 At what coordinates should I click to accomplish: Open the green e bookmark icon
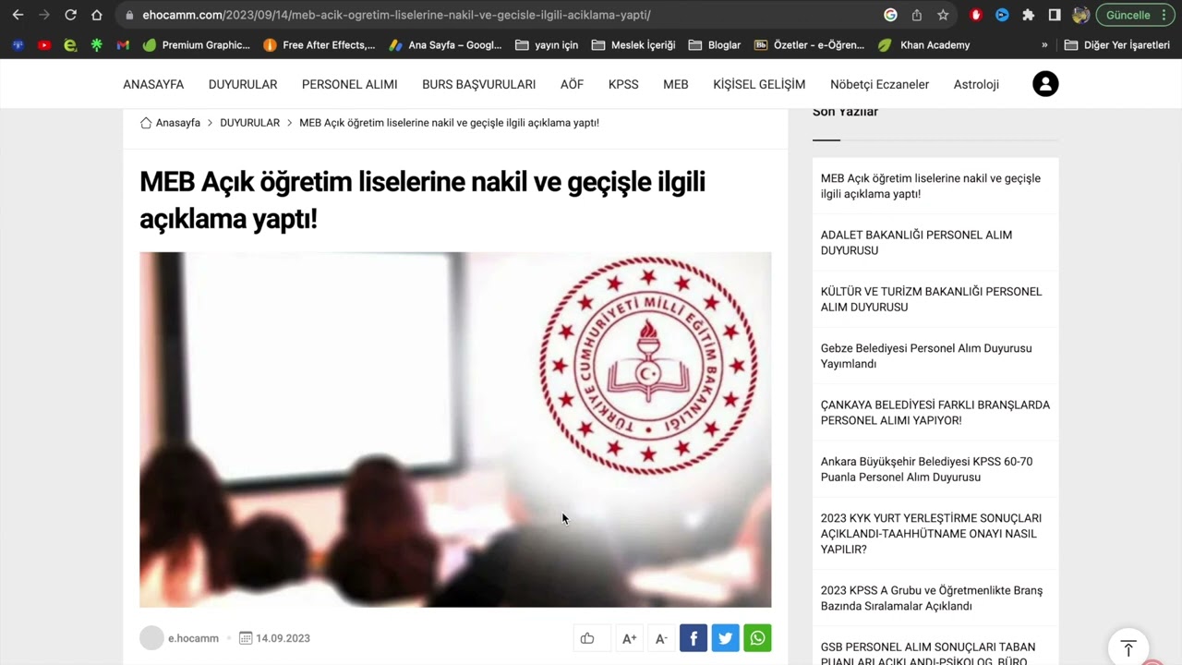tap(70, 44)
